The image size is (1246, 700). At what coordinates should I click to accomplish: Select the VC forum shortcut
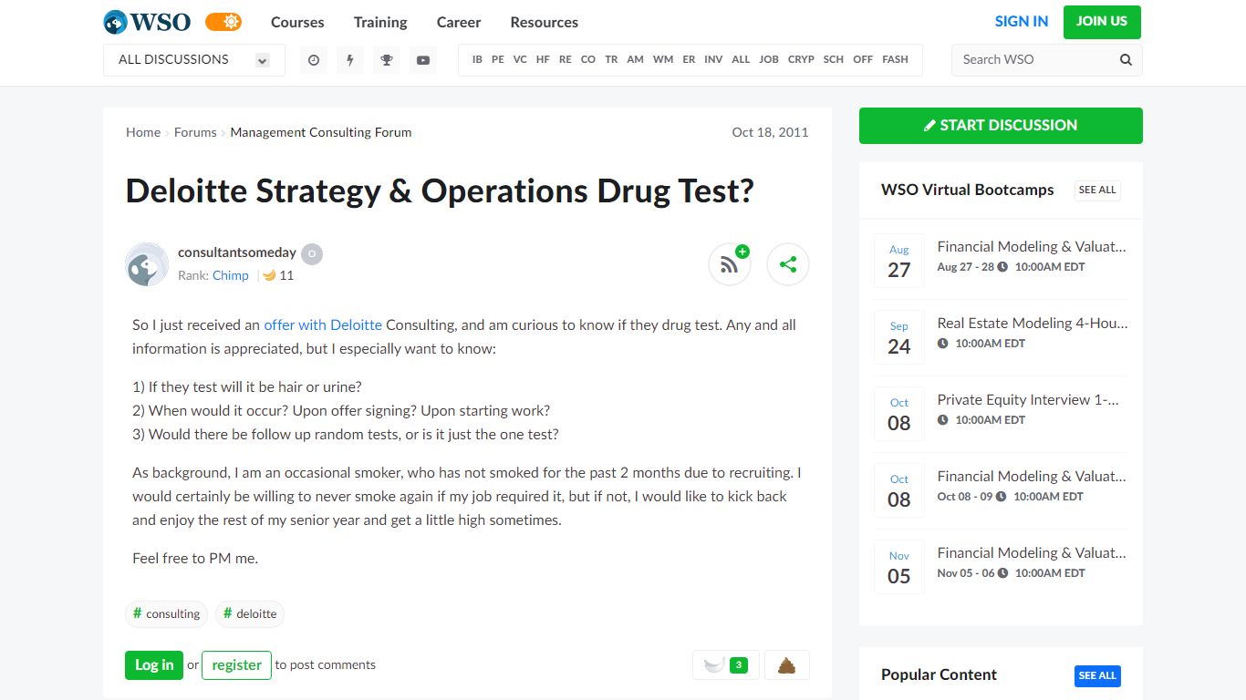520,59
